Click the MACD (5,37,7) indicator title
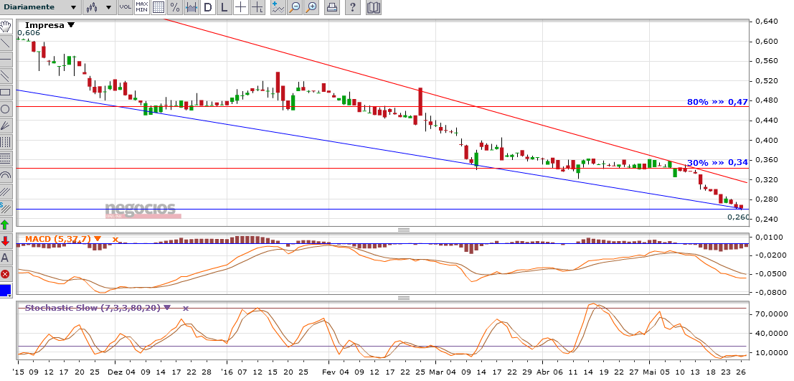 [x=58, y=239]
